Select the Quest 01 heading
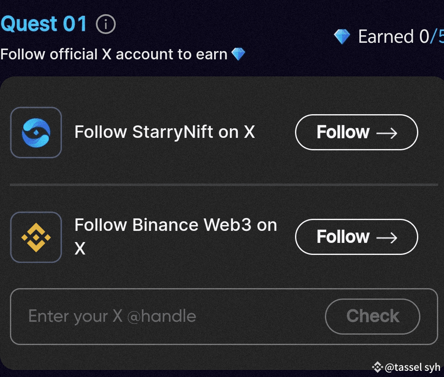 coord(44,24)
